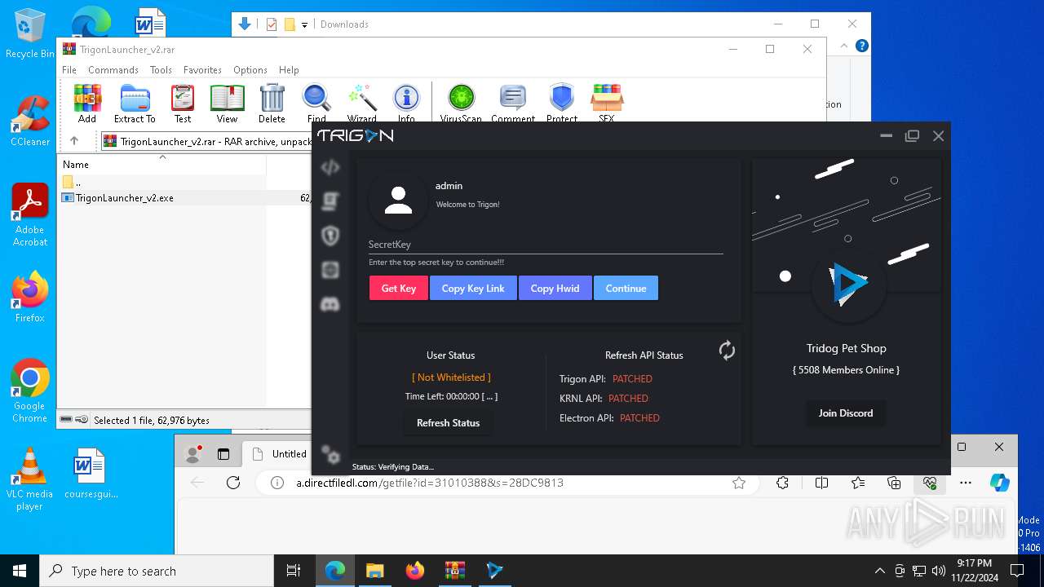Open Edge profile icon

(x=193, y=454)
